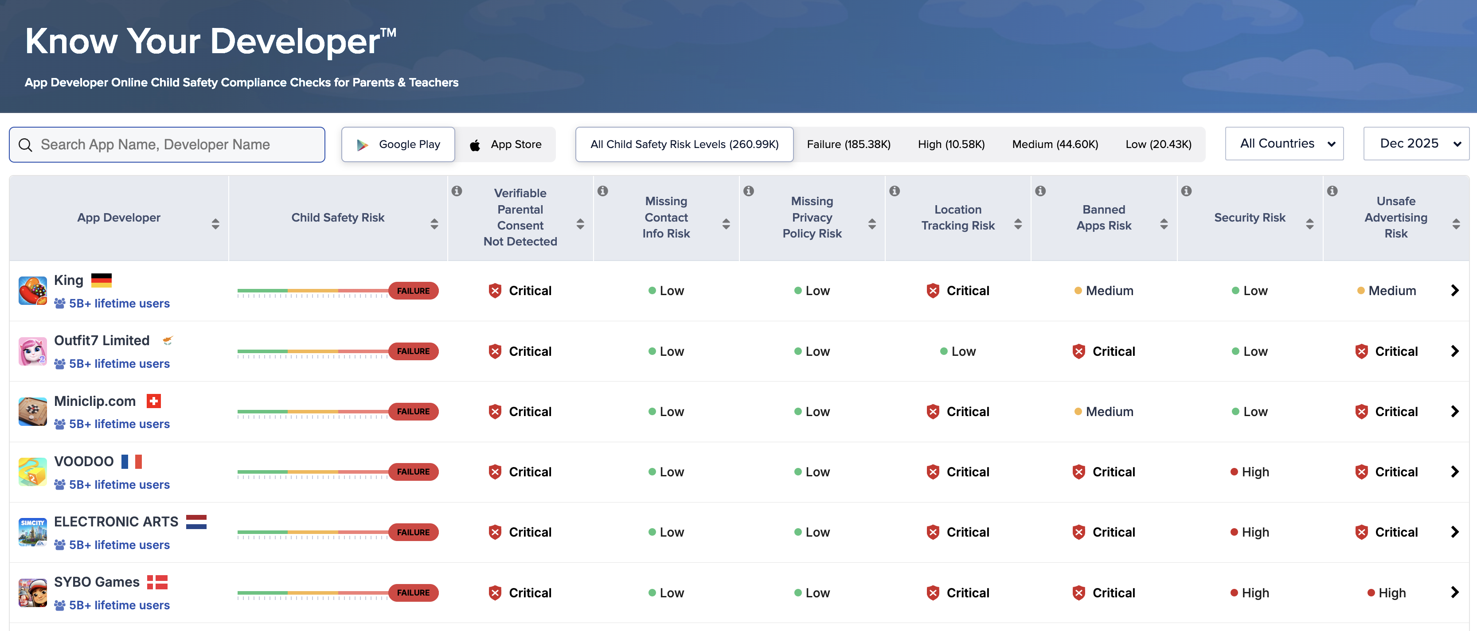Open the Dec 2025 date dropdown

[x=1416, y=144]
